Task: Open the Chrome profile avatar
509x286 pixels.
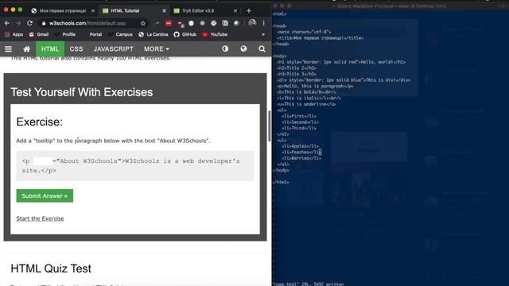Action: pos(252,23)
